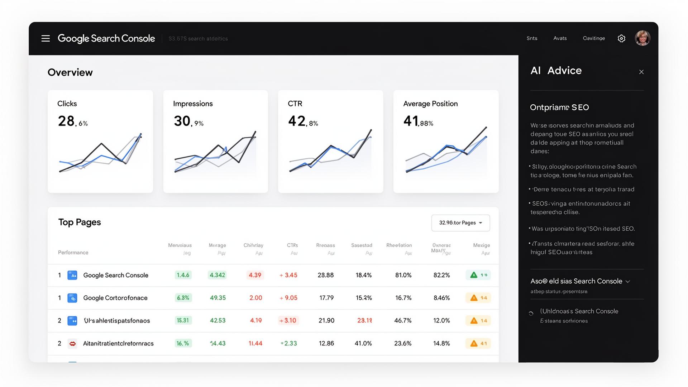Click the Top Pages section heading
This screenshot has width=688, height=387.
point(80,222)
